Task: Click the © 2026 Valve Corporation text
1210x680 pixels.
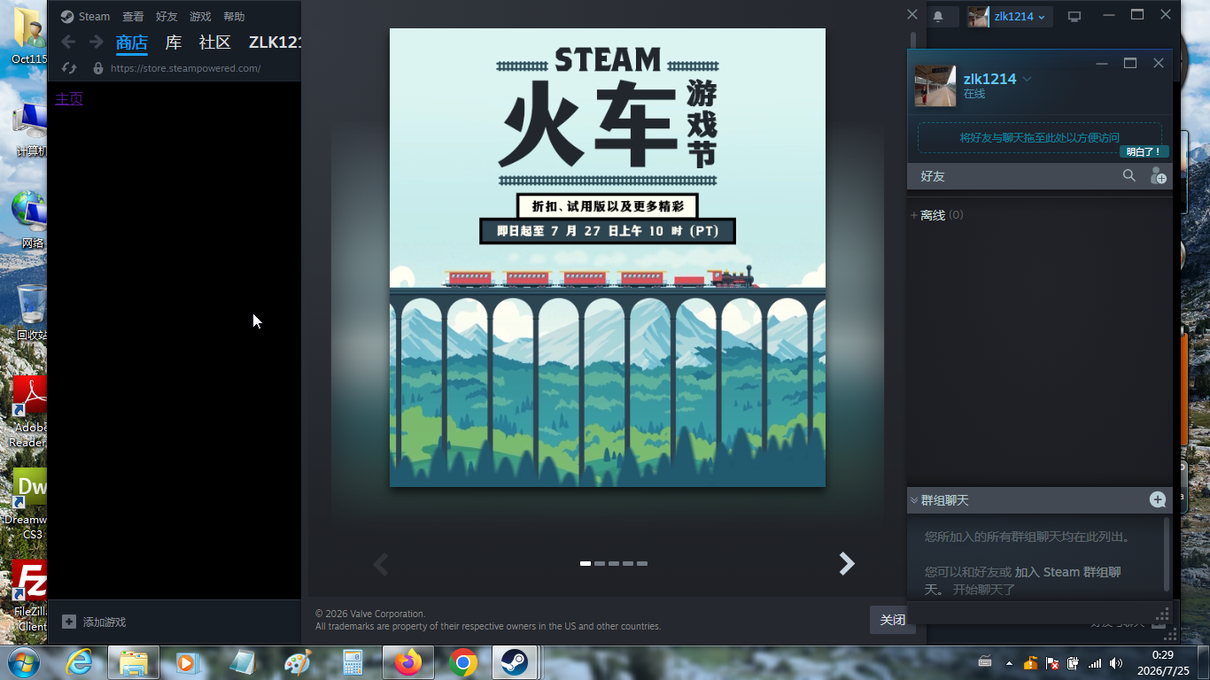Action: click(370, 614)
